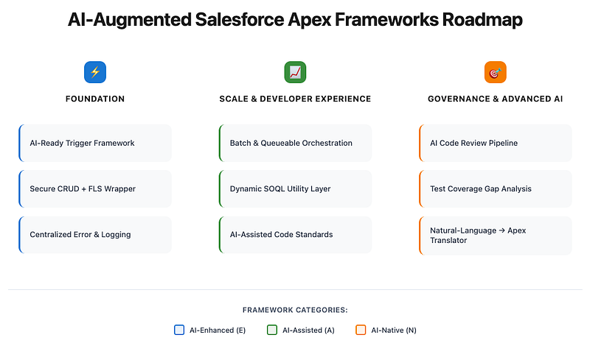Image resolution: width=590 pixels, height=343 pixels.
Task: Click the AI-Assisted Code Standards card
Action: [295, 234]
